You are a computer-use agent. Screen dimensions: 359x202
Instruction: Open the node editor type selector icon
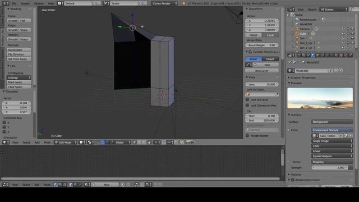point(6,185)
